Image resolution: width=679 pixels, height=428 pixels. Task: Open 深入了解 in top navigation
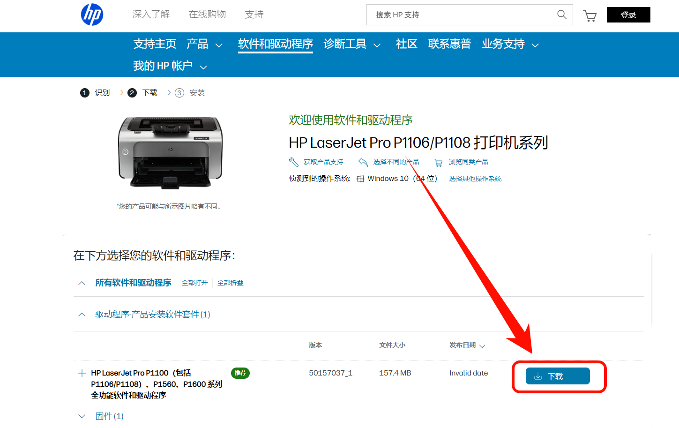[x=151, y=15]
